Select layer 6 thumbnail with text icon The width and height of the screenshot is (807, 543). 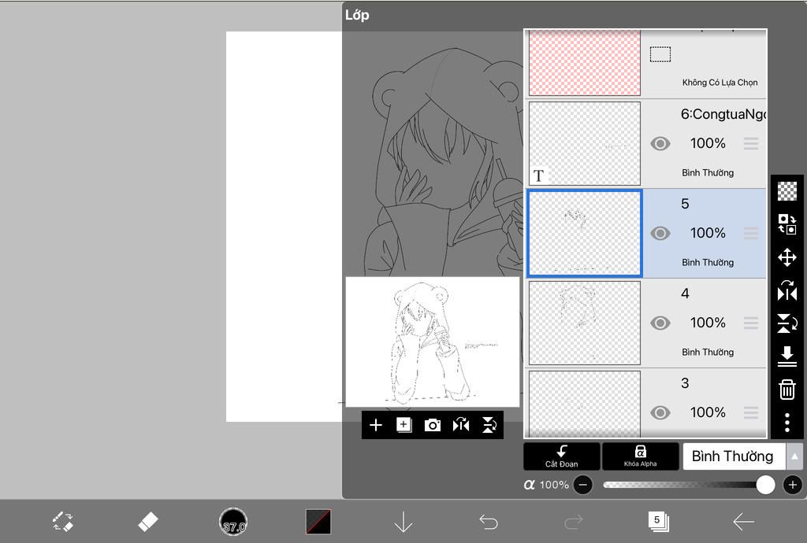coord(585,143)
